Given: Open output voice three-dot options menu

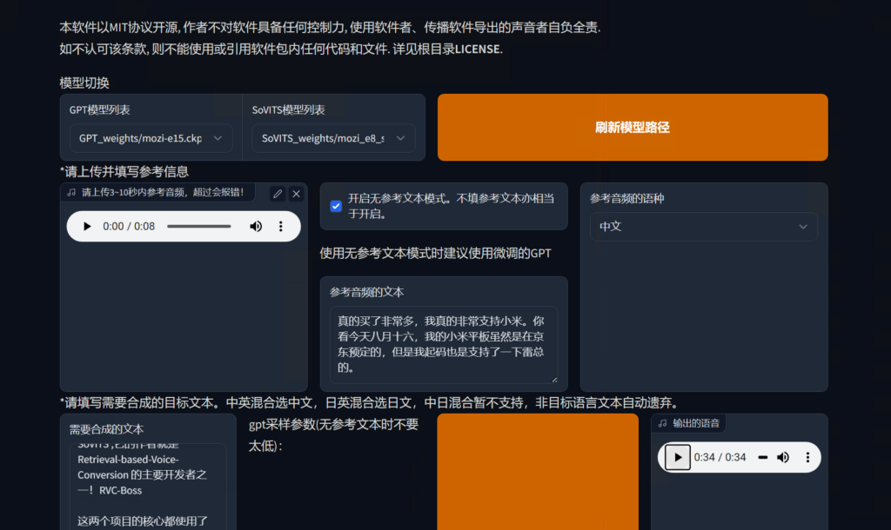Looking at the screenshot, I should click(807, 457).
